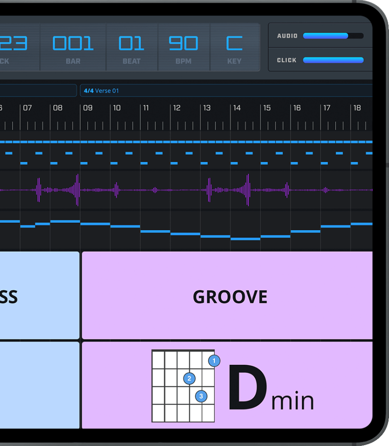Click bar 18 marker on the ruler
The height and width of the screenshot is (446, 389).
click(x=357, y=108)
